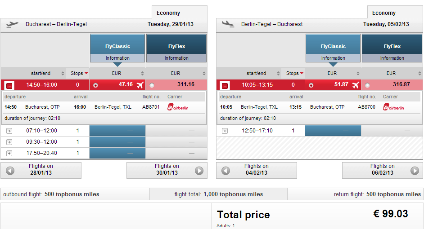
Task: Open the outbound Economy tab
Action: pyautogui.click(x=168, y=13)
